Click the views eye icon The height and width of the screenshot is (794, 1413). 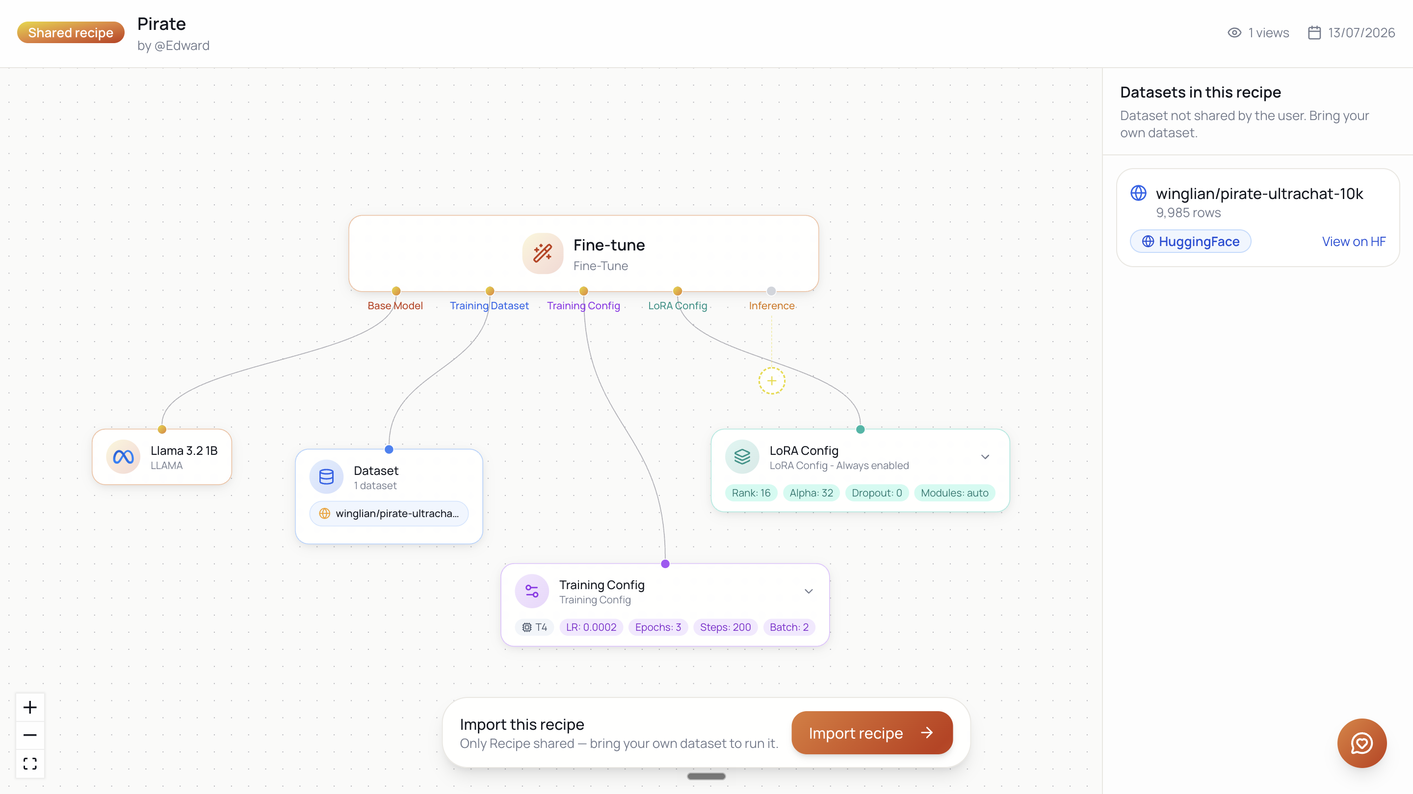point(1234,32)
